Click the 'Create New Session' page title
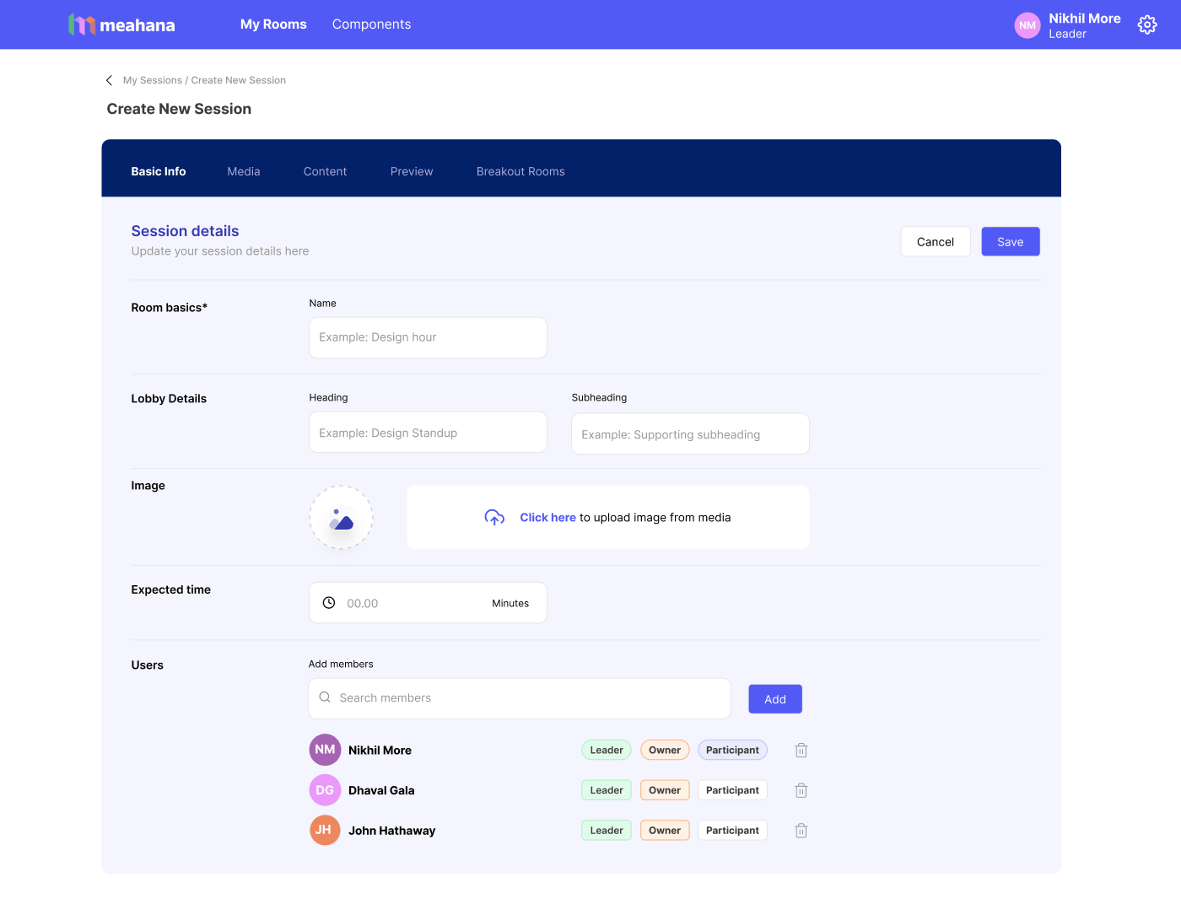The height and width of the screenshot is (915, 1181). pos(179,109)
